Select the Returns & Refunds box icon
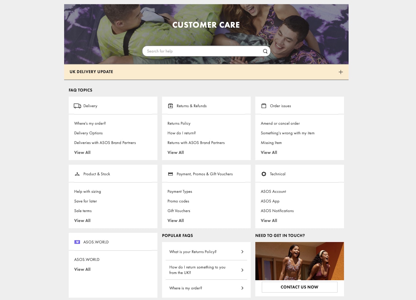The image size is (416, 300). click(x=170, y=106)
